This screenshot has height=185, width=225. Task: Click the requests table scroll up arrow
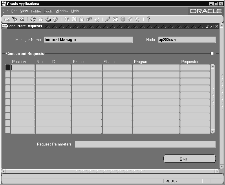(x=213, y=66)
